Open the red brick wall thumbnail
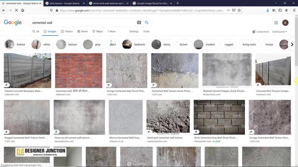Image resolution: width=298 pixels, height=167 pixels. point(79,71)
